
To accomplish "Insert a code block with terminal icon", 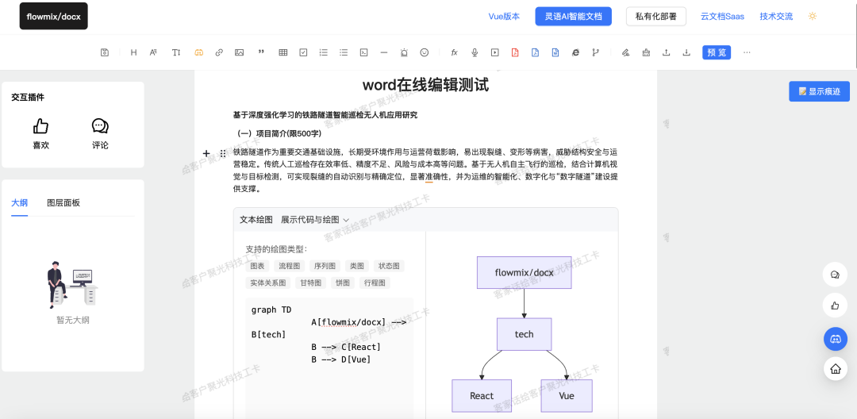I will click(x=363, y=52).
